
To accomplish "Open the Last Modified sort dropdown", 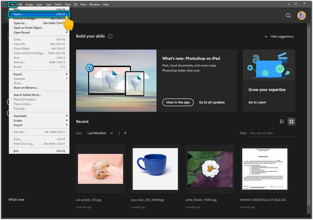I will coord(100,133).
